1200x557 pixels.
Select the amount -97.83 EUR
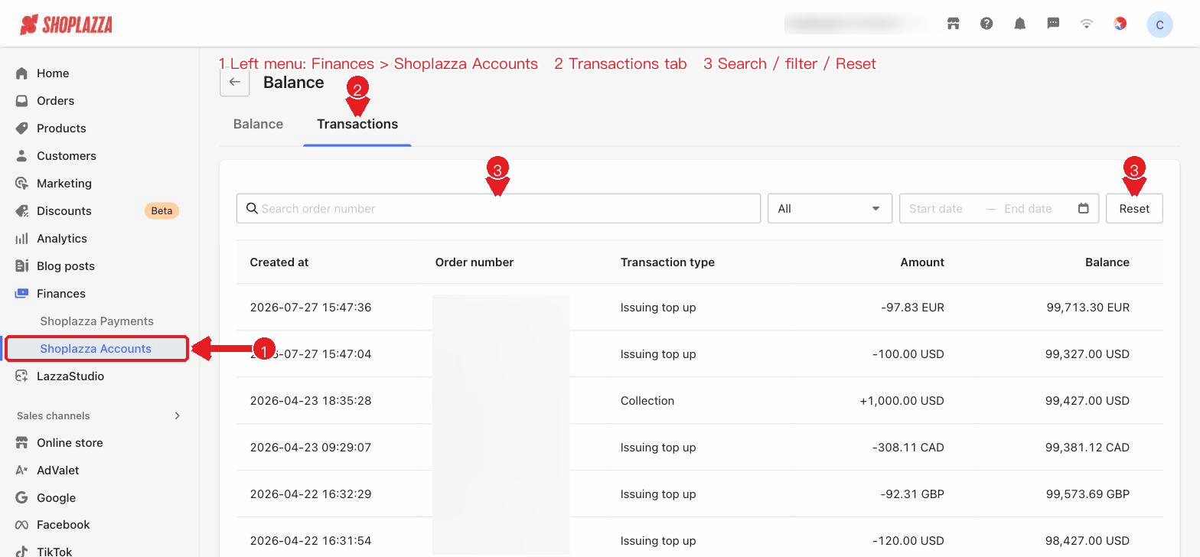click(x=912, y=308)
